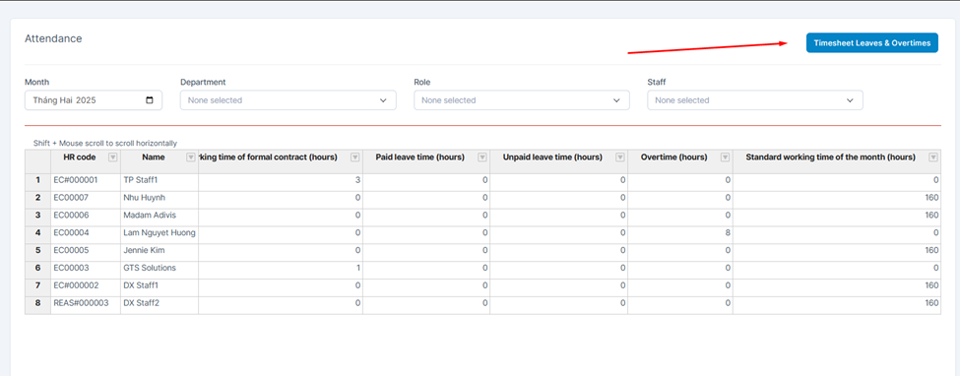Image resolution: width=960 pixels, height=376 pixels.
Task: Select the Overtime (hours) header text
Action: tap(673, 157)
